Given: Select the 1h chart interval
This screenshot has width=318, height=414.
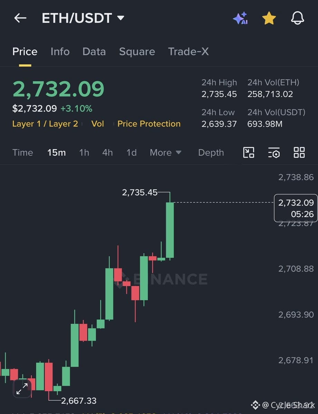Looking at the screenshot, I should point(84,152).
